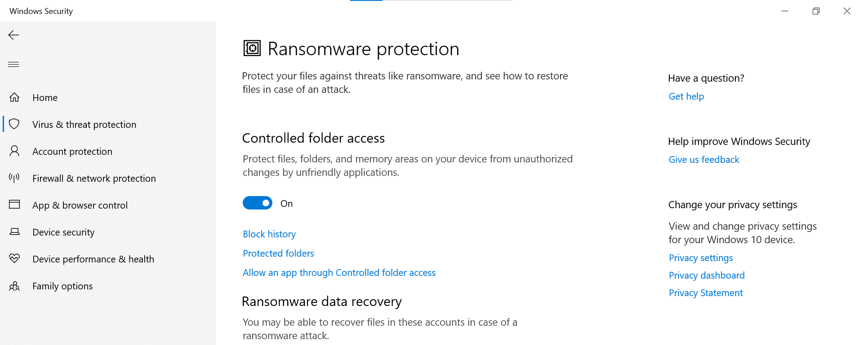Open the Privacy Statement

click(705, 293)
